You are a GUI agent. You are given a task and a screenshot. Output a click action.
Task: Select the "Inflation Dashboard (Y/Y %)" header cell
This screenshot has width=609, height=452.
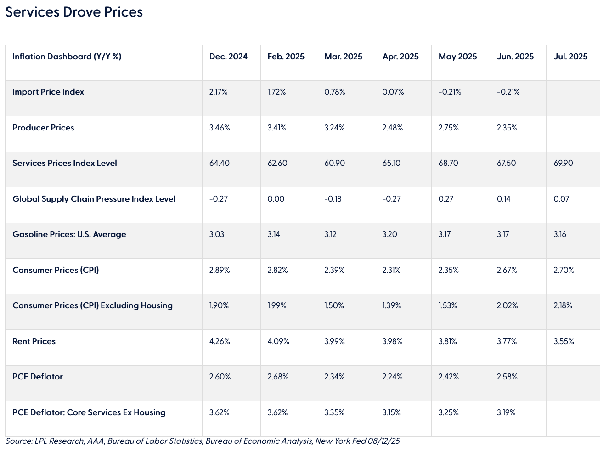67,56
